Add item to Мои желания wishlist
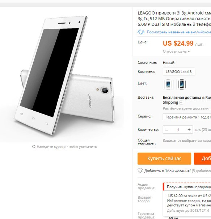Viewport: 211px width, 219px height. click(x=167, y=171)
